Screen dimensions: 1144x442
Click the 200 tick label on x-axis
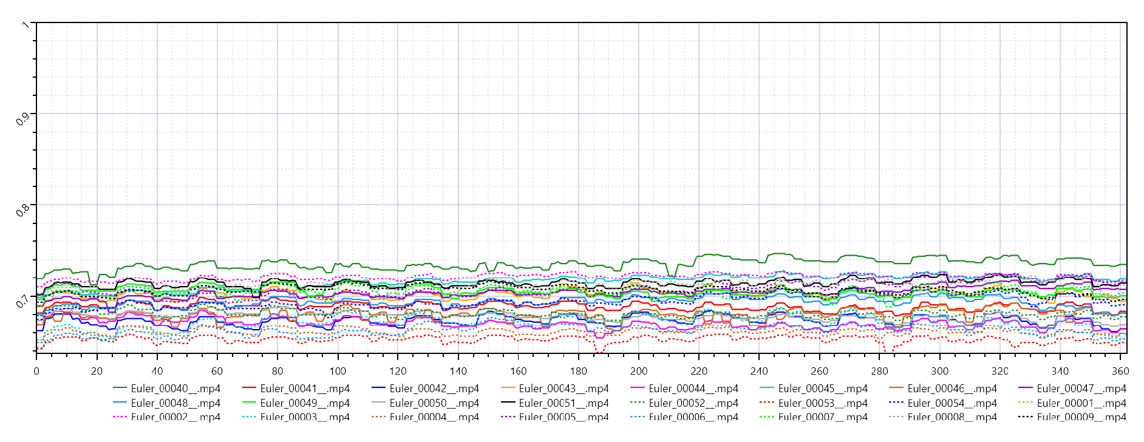pyautogui.click(x=639, y=371)
